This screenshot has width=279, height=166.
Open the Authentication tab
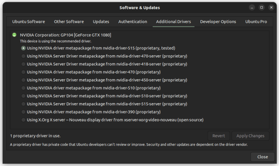click(133, 22)
